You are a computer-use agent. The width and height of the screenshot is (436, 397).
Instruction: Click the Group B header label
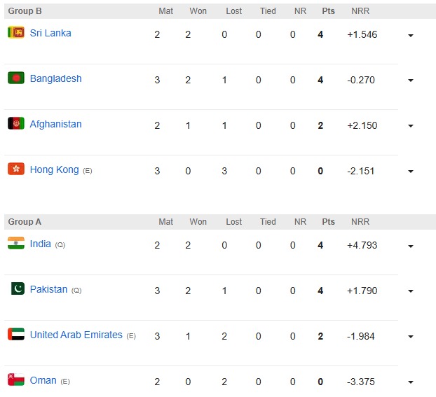[25, 11]
